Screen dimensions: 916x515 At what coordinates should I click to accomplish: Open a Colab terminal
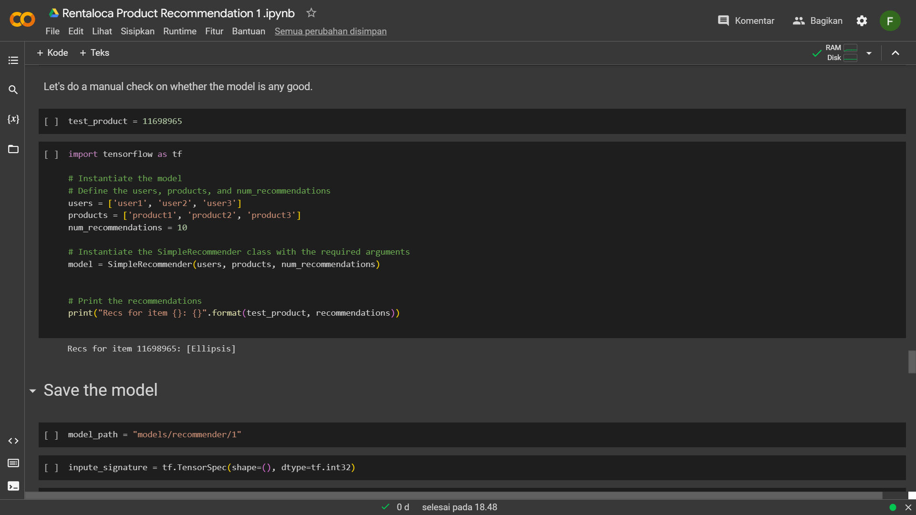13,486
